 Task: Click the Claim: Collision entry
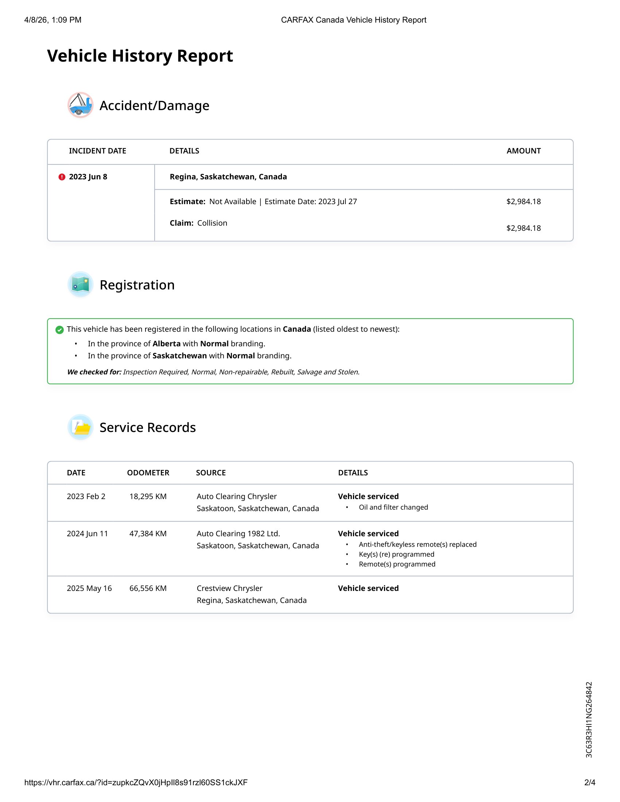pos(198,223)
